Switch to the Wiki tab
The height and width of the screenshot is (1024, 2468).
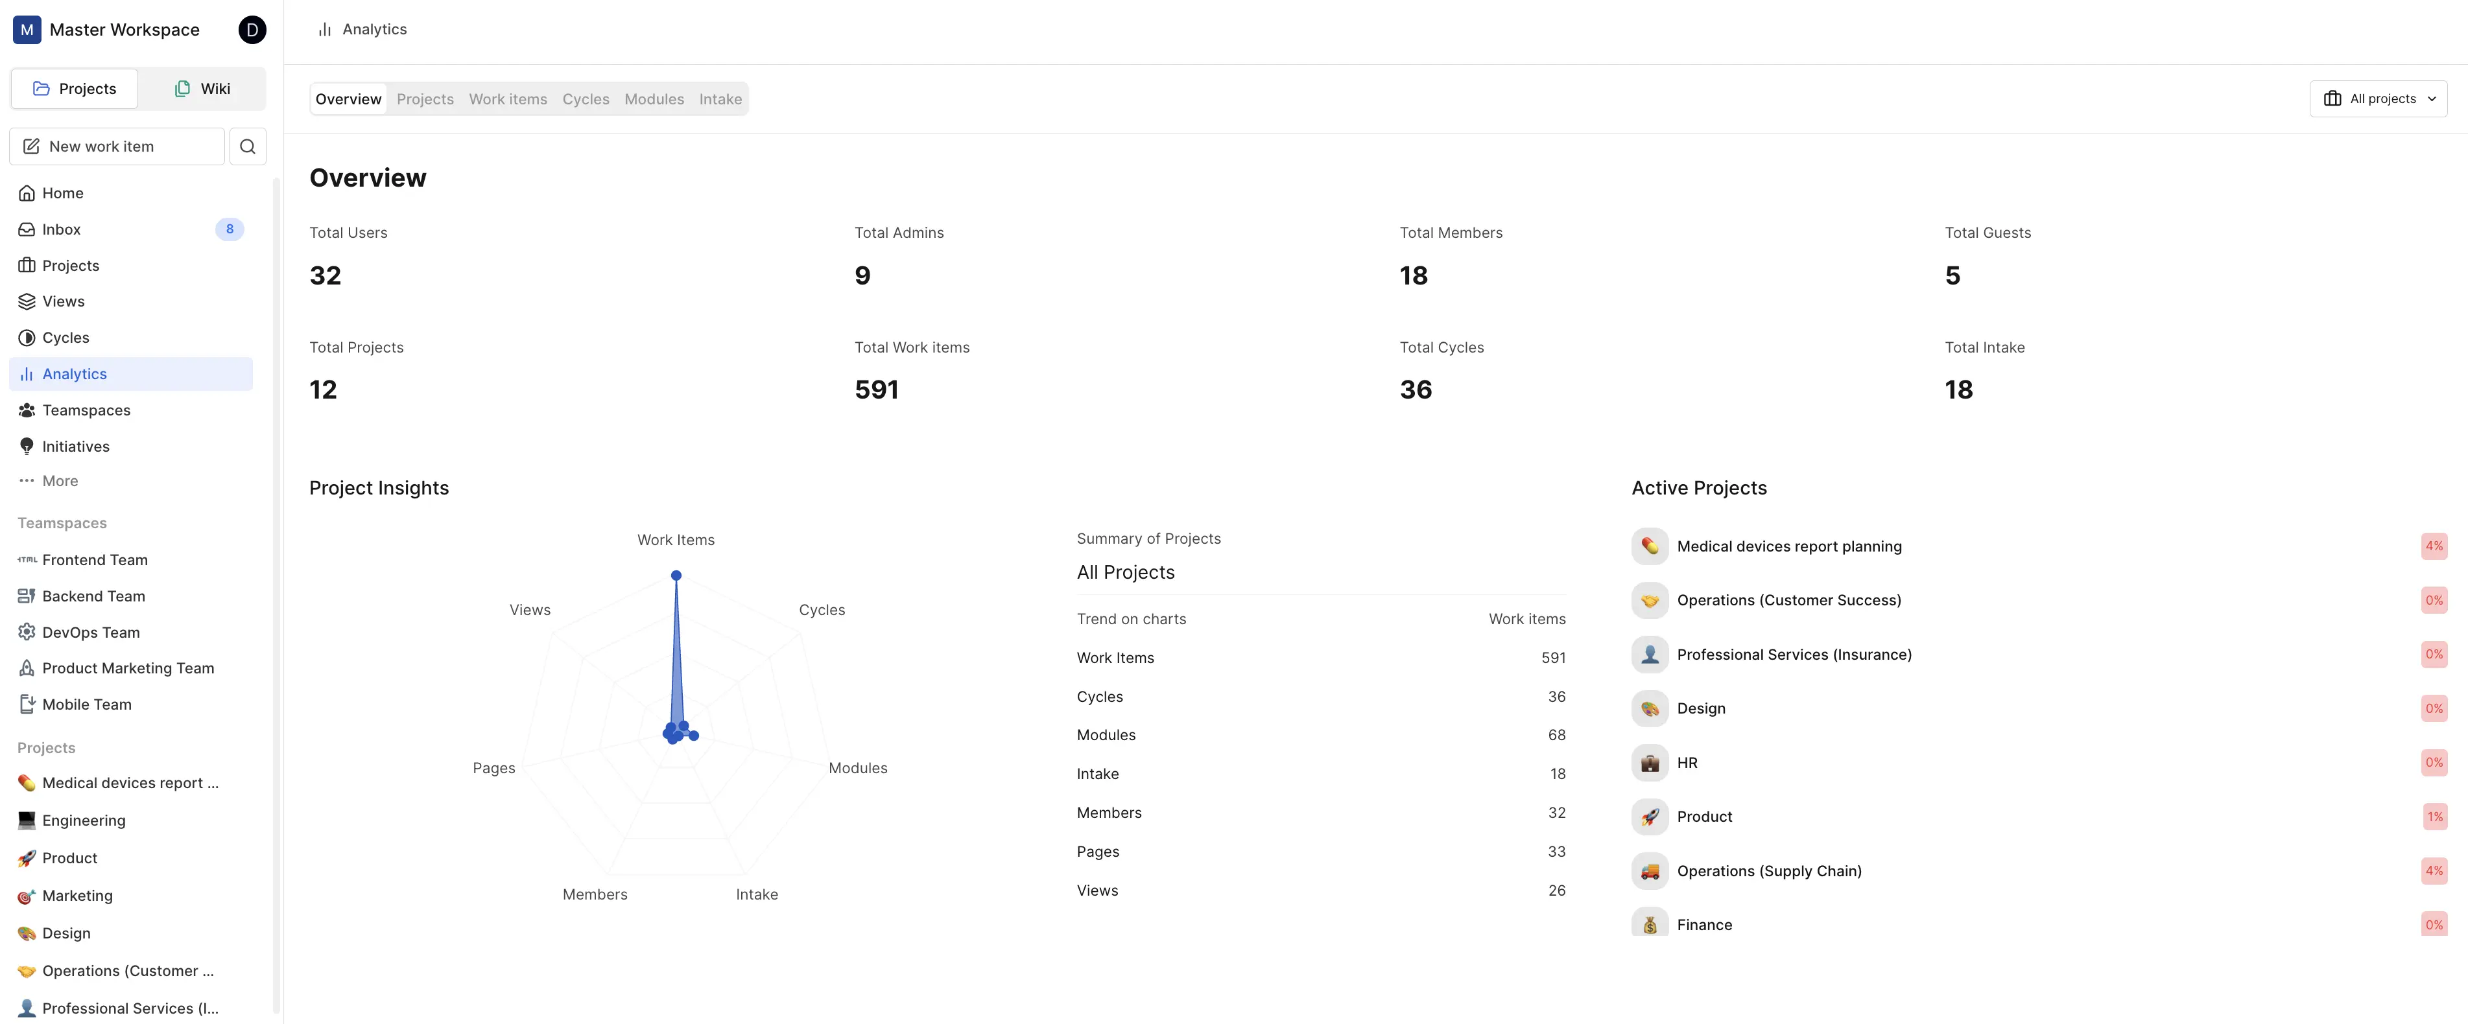click(202, 88)
